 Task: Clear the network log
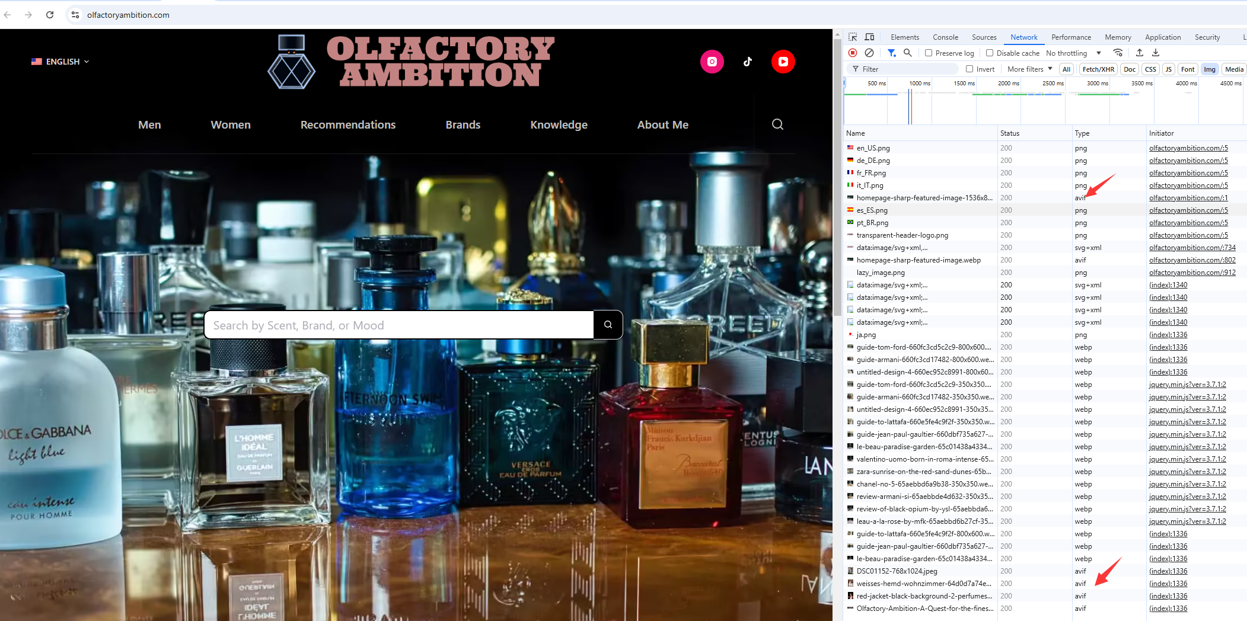coord(869,53)
